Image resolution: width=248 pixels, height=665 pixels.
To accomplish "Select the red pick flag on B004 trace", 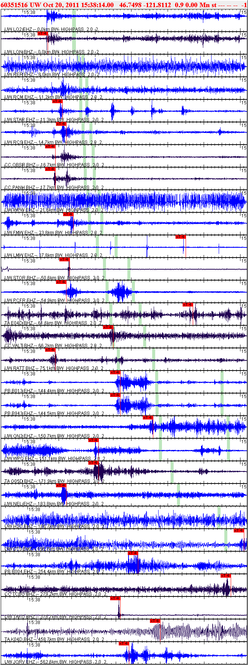I will pyautogui.click(x=133, y=553).
